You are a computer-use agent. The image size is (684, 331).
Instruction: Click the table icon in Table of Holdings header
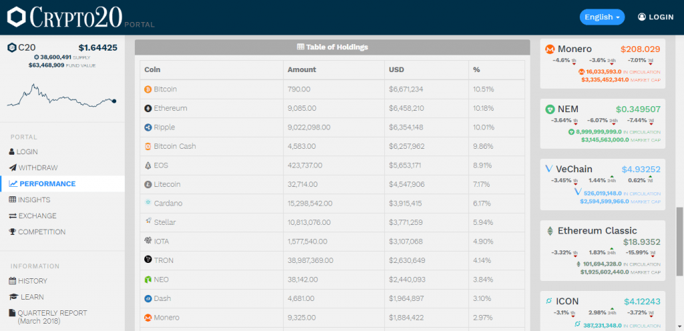pyautogui.click(x=301, y=47)
